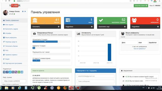Click the Как их привлечь? link
Image resolution: width=162 pixels, height=91 pixels.
click(x=139, y=49)
